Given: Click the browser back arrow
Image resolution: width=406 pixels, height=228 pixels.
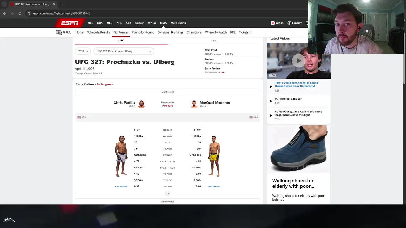Looking at the screenshot, I should tap(4, 13).
